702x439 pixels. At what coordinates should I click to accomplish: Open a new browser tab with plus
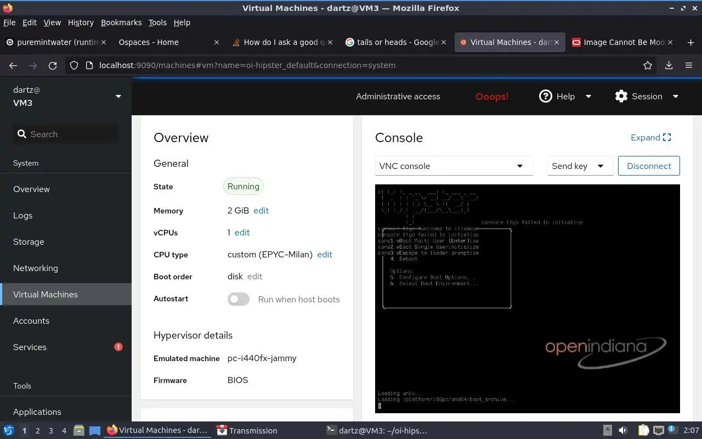[690, 42]
